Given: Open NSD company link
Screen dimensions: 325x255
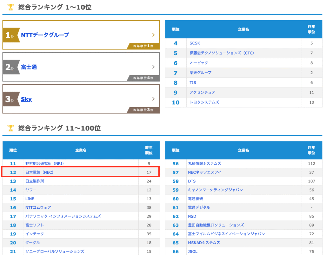Looking at the screenshot, I should [x=192, y=217].
